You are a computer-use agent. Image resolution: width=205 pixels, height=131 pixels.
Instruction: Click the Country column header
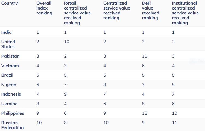click(x=10, y=3)
